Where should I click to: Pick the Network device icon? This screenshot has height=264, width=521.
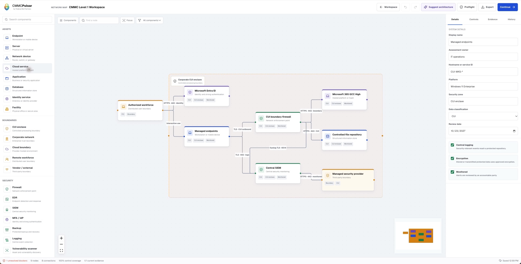(x=7, y=58)
